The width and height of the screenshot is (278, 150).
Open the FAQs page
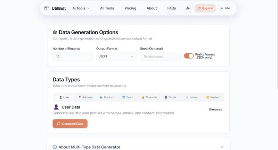tap(172, 8)
